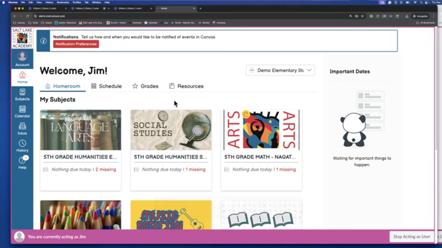The image size is (442, 248).
Task: Open the View menu in menu bar
Action: click(x=39, y=2)
